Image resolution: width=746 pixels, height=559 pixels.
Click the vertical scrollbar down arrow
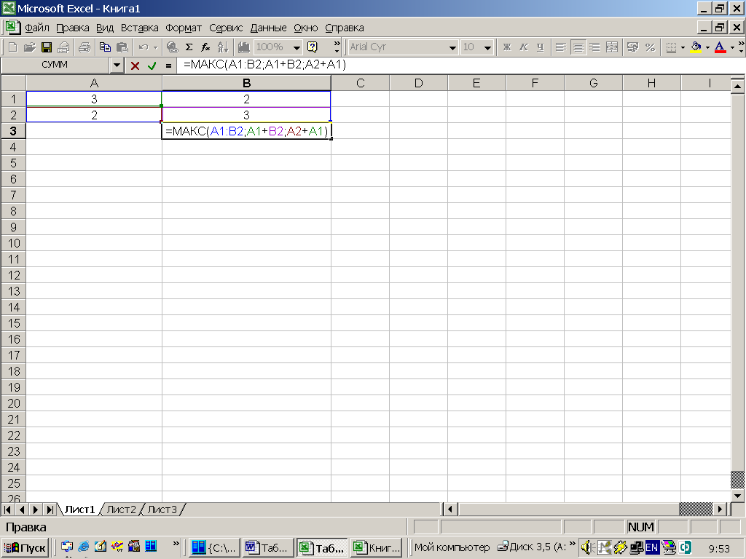pyautogui.click(x=737, y=496)
